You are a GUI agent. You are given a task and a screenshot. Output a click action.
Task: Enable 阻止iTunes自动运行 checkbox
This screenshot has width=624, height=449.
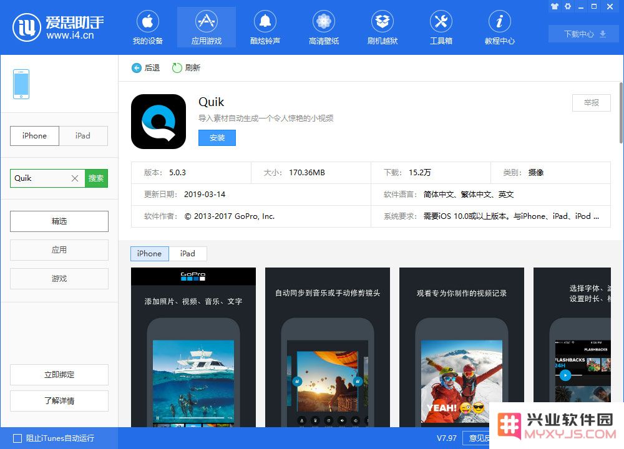(x=17, y=438)
